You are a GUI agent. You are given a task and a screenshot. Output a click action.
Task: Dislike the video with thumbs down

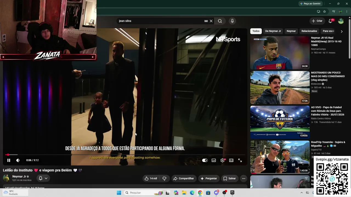pos(164,178)
